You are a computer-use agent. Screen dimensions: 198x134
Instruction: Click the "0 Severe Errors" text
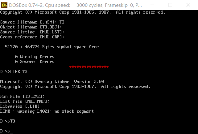click(35, 62)
